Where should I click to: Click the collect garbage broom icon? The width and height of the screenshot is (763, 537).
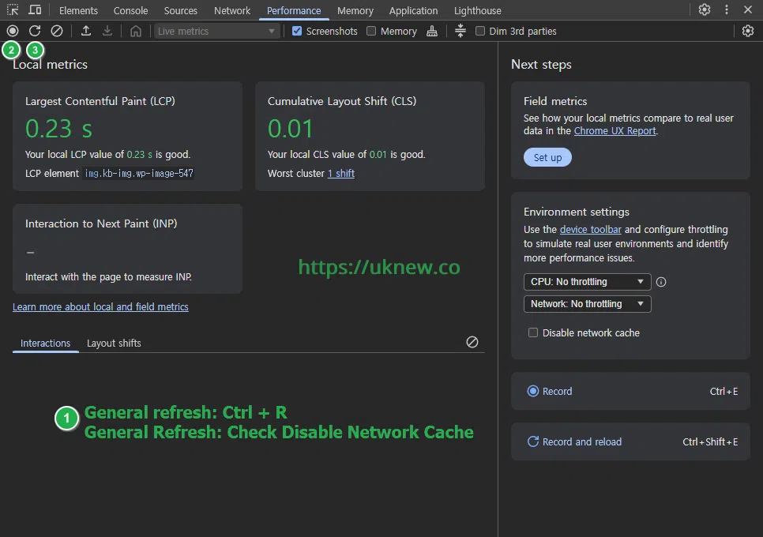coord(431,31)
